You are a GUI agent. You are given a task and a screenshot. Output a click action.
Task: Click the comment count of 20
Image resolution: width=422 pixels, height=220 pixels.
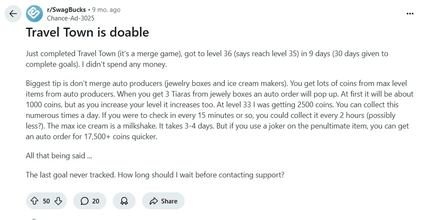coord(96,201)
